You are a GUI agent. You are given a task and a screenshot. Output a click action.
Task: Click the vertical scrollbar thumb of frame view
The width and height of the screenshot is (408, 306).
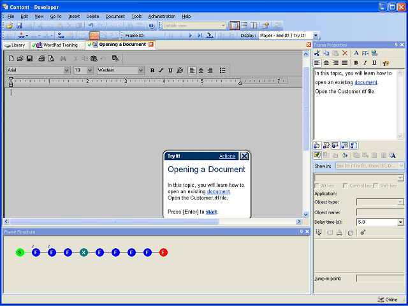click(306, 108)
